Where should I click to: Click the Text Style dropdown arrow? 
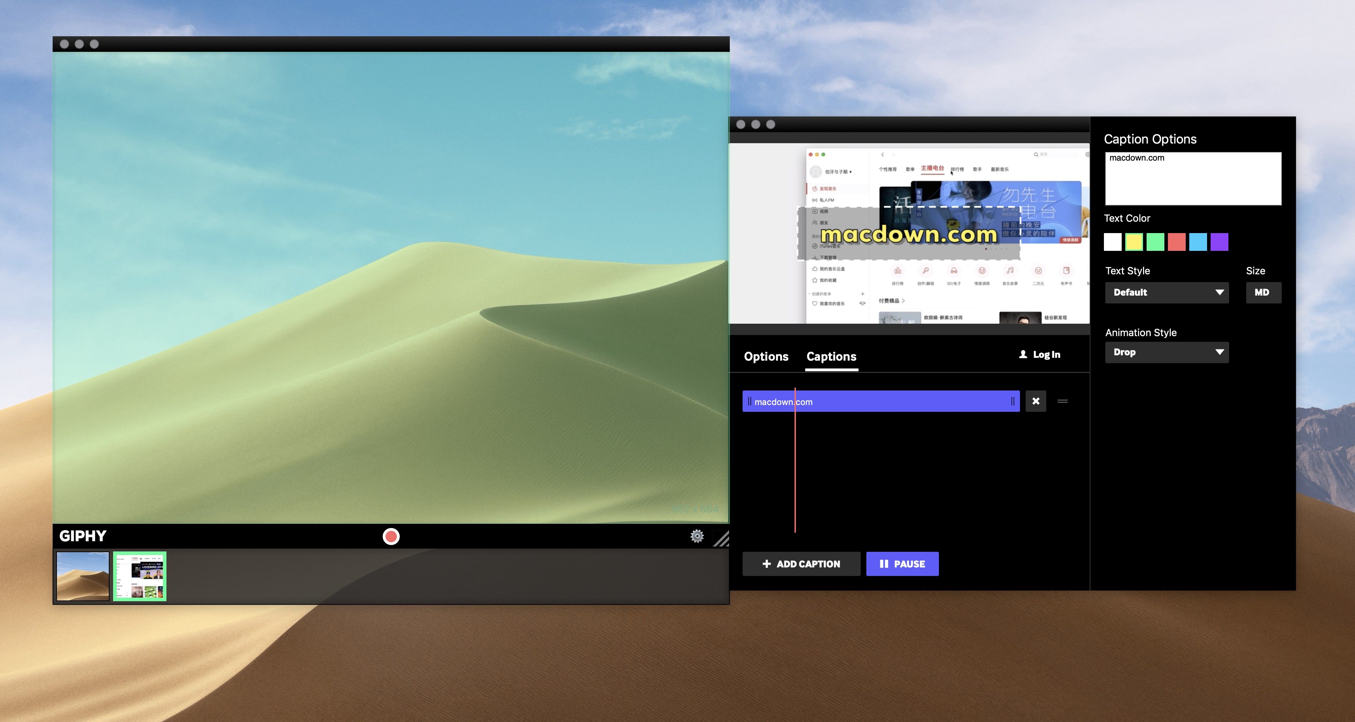coord(1219,293)
